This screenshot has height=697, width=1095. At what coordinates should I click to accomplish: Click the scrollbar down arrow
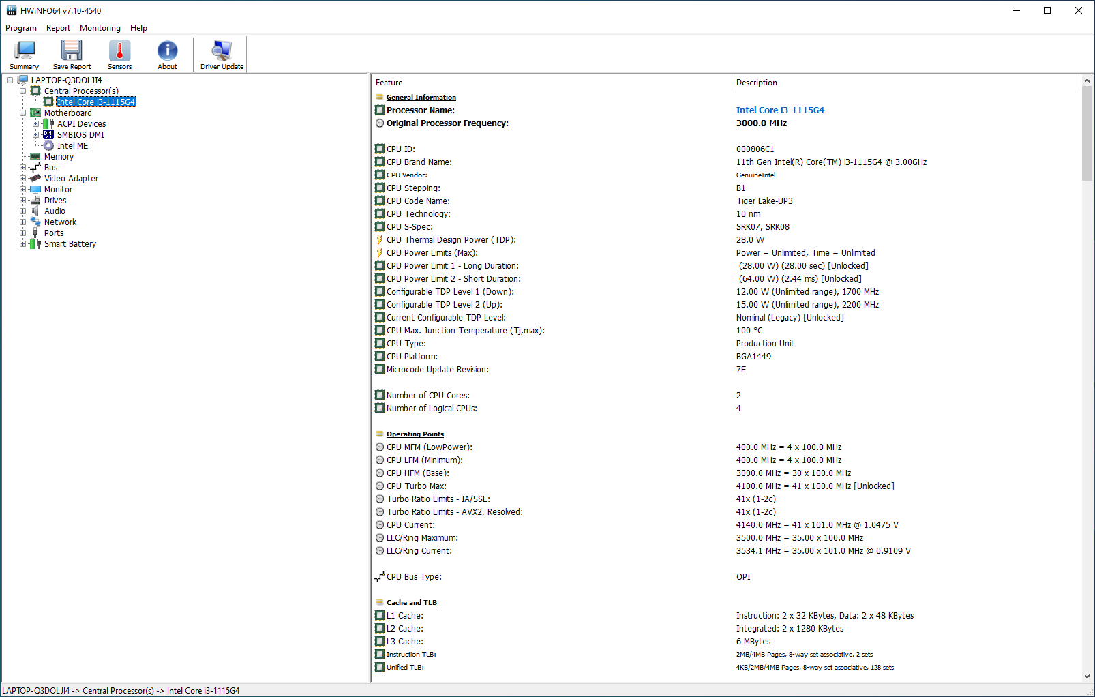click(x=1087, y=677)
